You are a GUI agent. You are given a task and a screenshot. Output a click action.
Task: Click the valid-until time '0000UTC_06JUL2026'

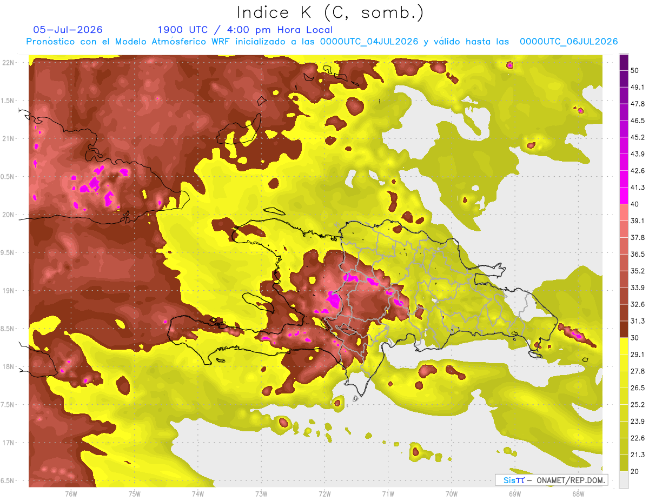(x=569, y=42)
